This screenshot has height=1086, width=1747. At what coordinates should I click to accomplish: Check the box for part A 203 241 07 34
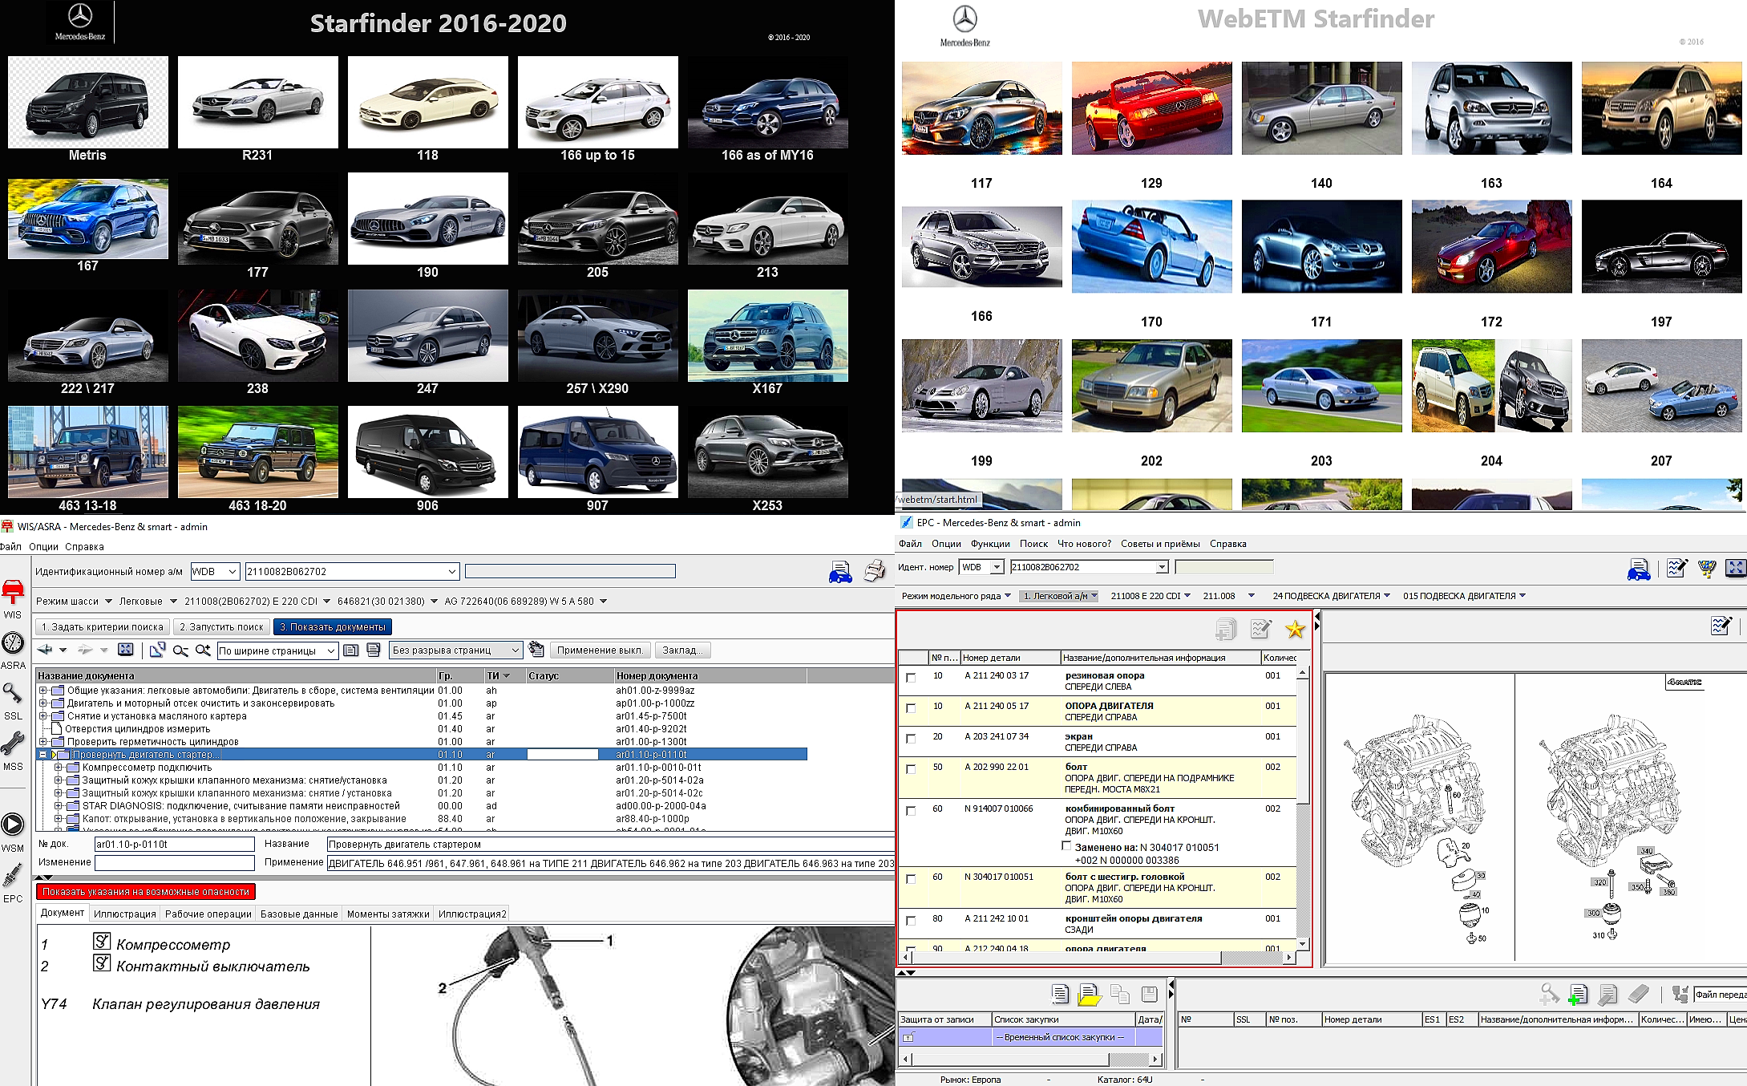(x=911, y=739)
